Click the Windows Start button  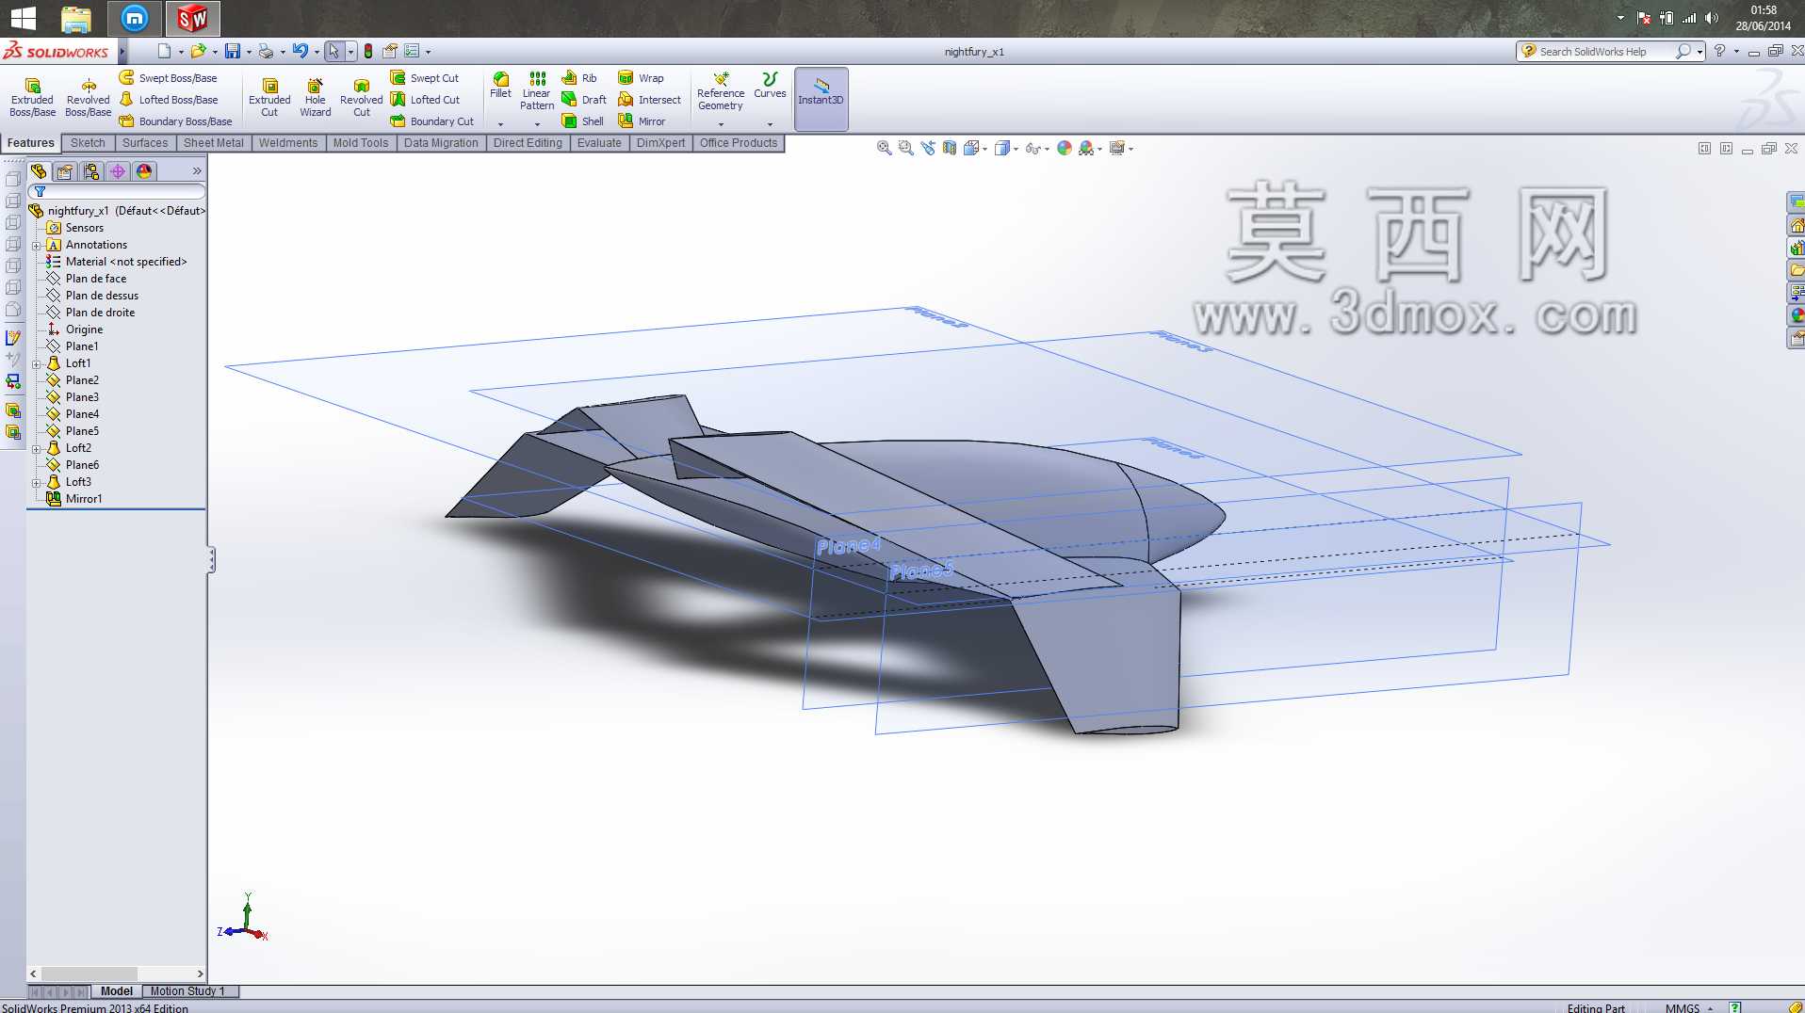23,18
